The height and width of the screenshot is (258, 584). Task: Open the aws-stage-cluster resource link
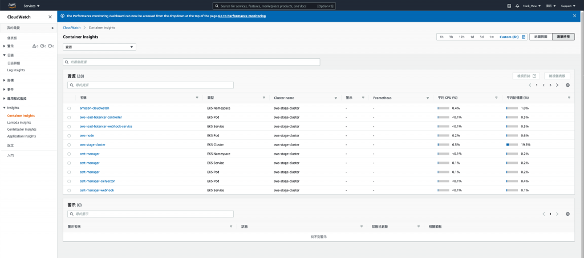(x=92, y=144)
